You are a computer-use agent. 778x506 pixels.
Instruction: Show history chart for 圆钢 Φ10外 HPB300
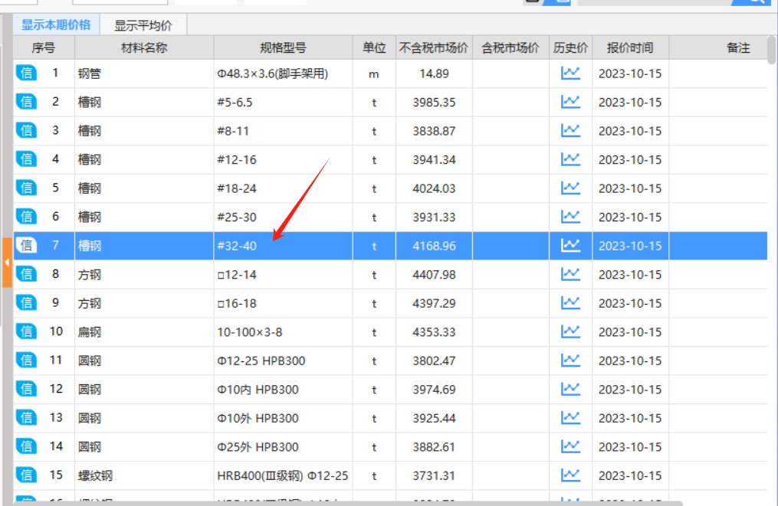click(x=570, y=418)
